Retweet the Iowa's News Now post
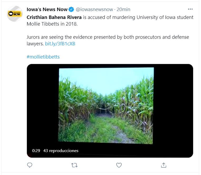 pos(74,165)
